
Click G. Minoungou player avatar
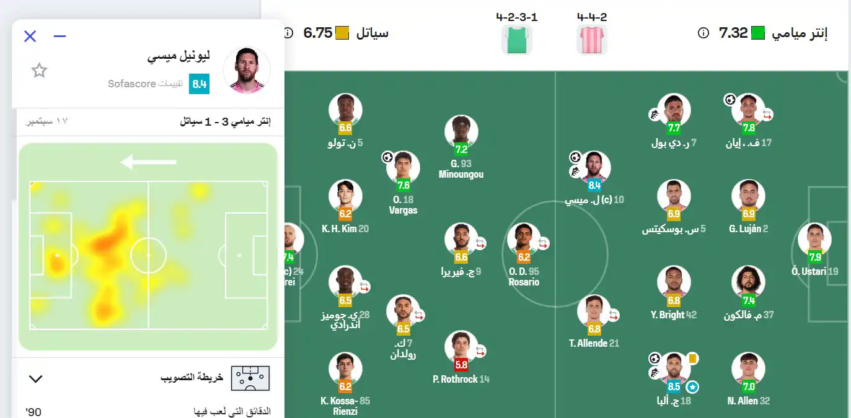tap(461, 131)
